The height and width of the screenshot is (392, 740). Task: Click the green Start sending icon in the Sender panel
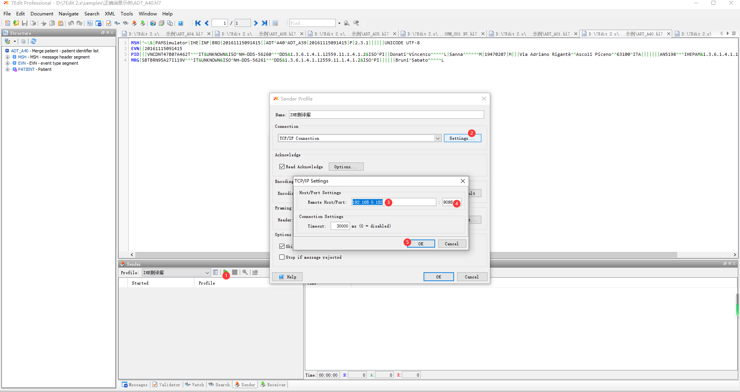tap(225, 272)
